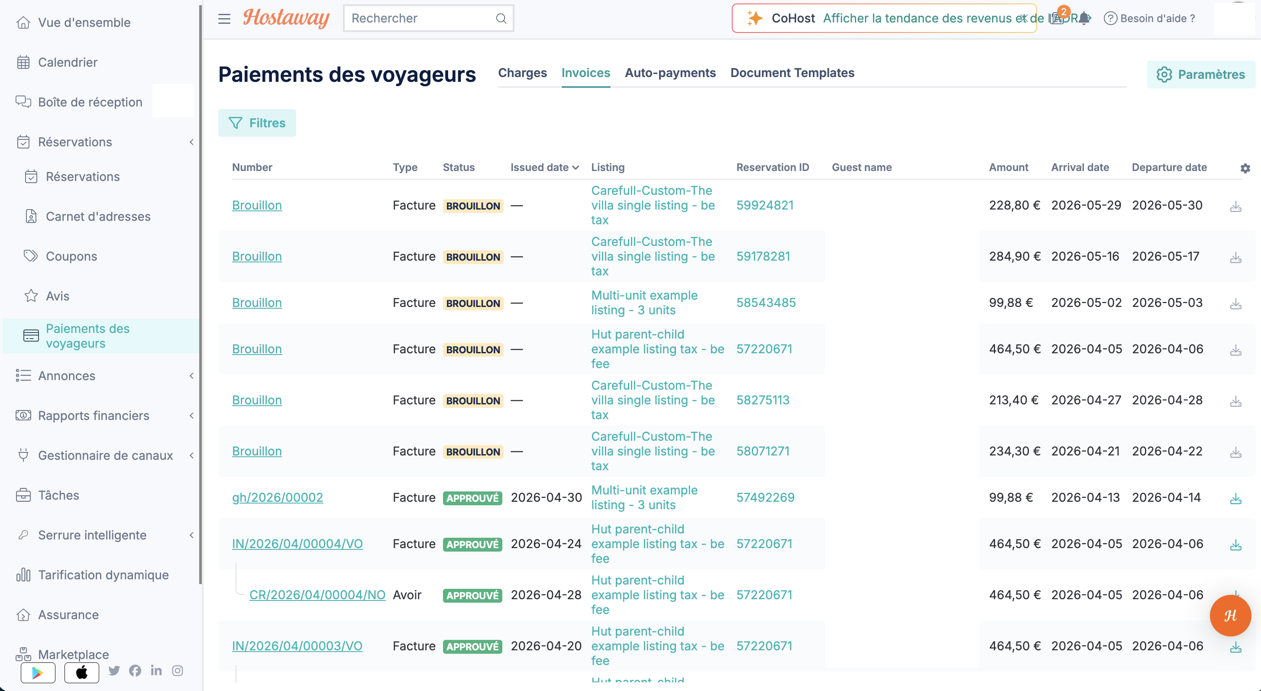Open the orange Hostaway chat bubble
The height and width of the screenshot is (691, 1261).
pyautogui.click(x=1230, y=615)
